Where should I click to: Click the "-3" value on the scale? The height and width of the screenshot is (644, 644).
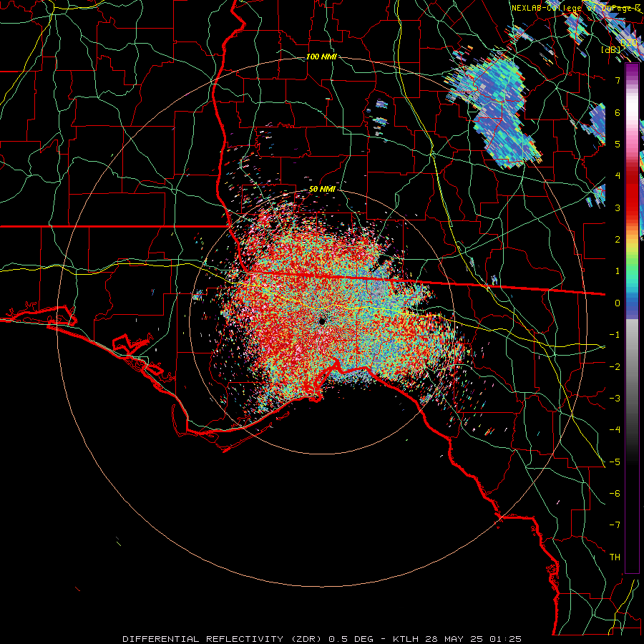[615, 399]
